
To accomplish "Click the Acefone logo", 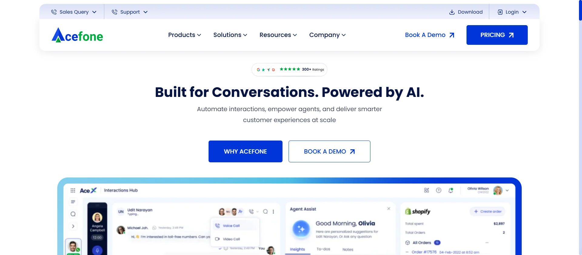I will tap(77, 35).
